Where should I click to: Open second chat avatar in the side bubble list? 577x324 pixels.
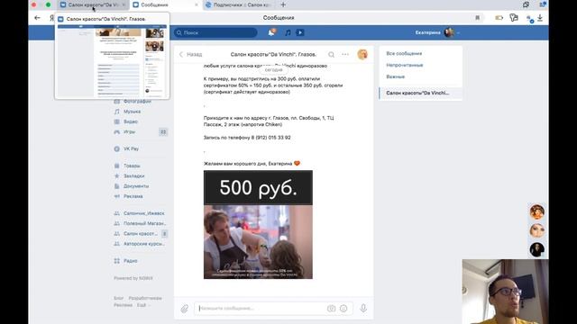coord(537,230)
